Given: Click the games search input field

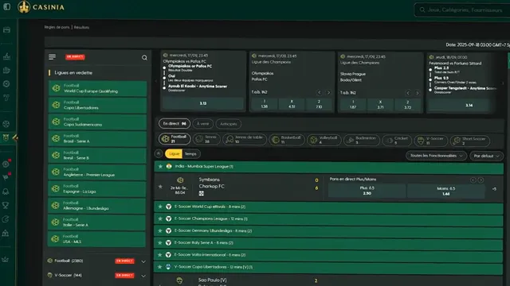Looking at the screenshot, I should [462, 10].
